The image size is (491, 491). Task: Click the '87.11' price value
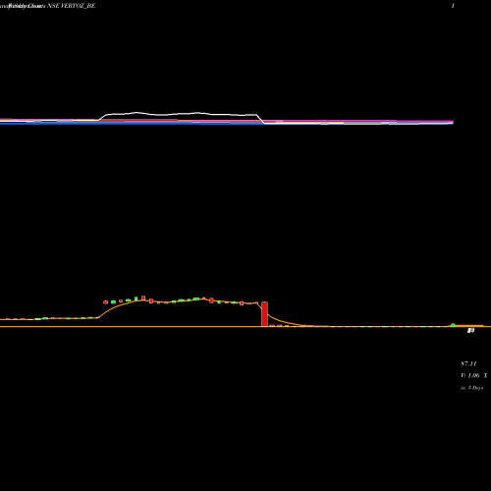(x=468, y=363)
